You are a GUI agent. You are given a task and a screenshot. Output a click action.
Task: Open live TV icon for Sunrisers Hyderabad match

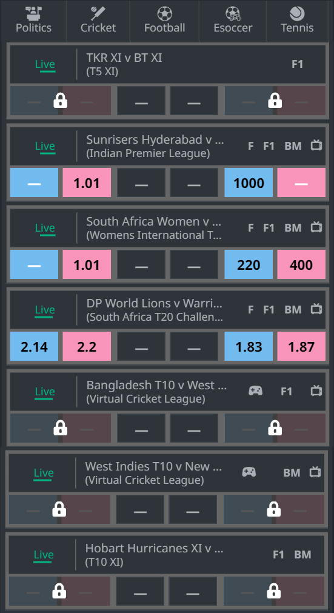[316, 146]
